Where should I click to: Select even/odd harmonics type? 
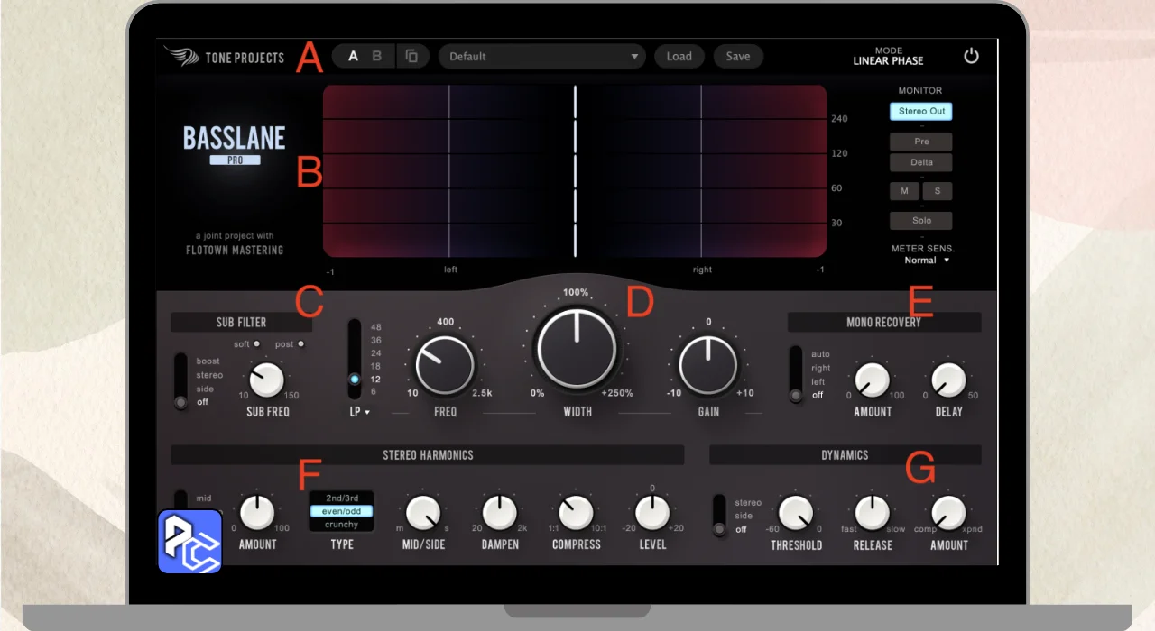[342, 511]
